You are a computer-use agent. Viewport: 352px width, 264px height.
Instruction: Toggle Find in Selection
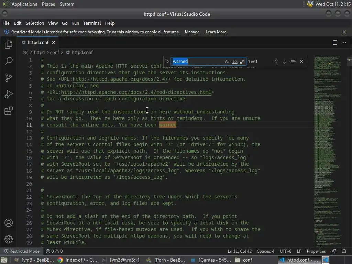tap(293, 62)
